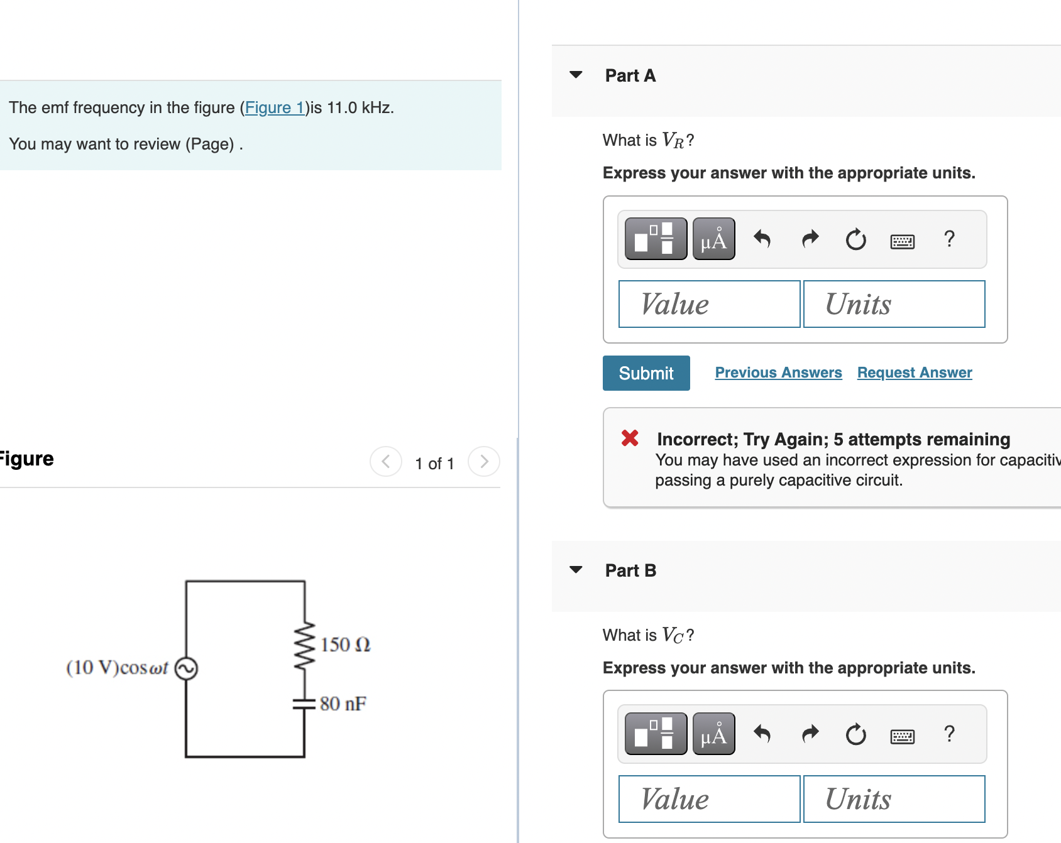
Task: Open the keyboard shortcuts icon in Part A
Action: coord(903,241)
